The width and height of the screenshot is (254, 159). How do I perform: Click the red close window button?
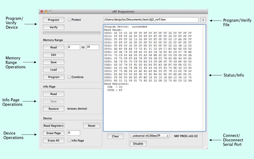point(42,12)
